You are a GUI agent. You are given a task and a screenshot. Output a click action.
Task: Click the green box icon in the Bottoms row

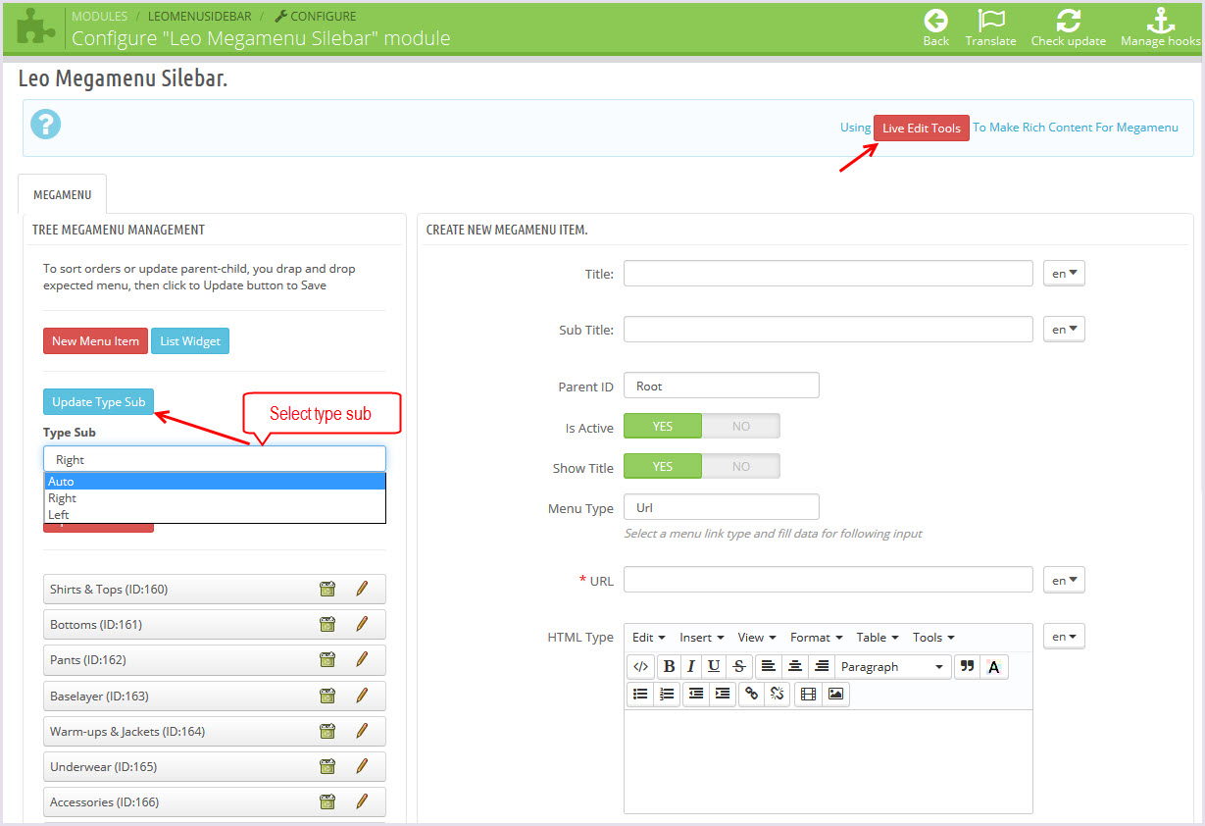pos(327,624)
